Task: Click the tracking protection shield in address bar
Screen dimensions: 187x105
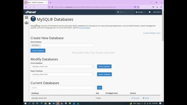Action: pyautogui.click(x=49, y=7)
